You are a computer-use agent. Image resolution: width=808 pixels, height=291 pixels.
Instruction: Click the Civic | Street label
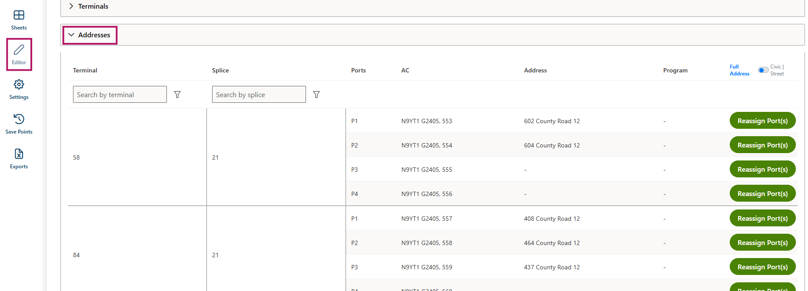coord(777,70)
